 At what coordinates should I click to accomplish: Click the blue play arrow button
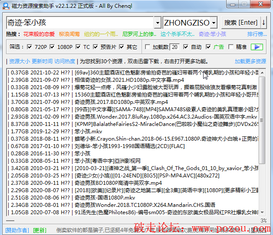(257, 47)
